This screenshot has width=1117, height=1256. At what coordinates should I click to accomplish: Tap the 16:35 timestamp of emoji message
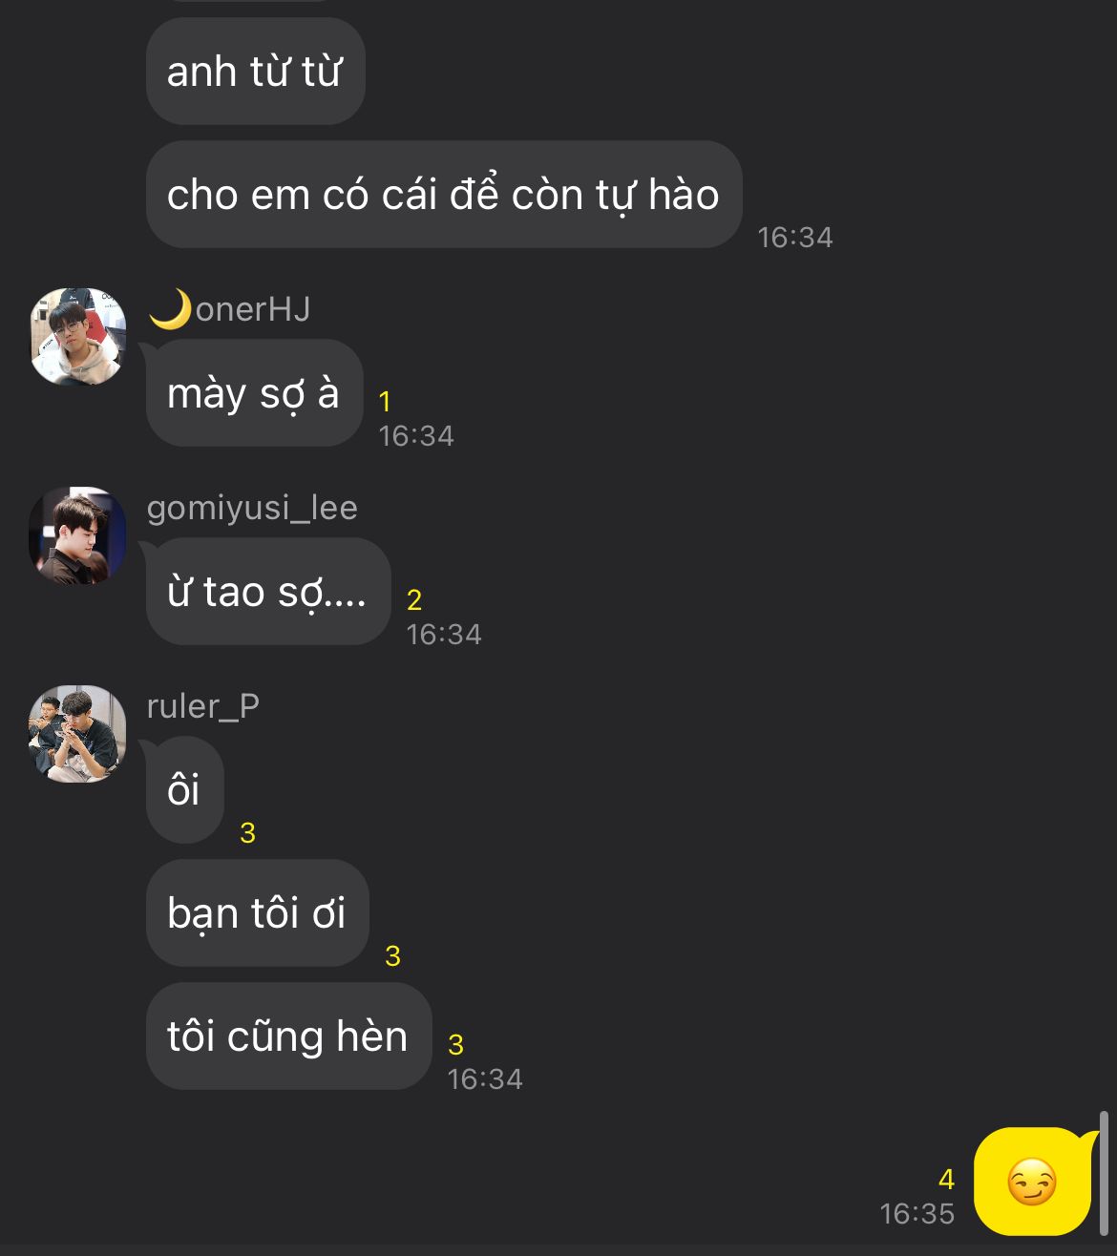pos(917,1214)
